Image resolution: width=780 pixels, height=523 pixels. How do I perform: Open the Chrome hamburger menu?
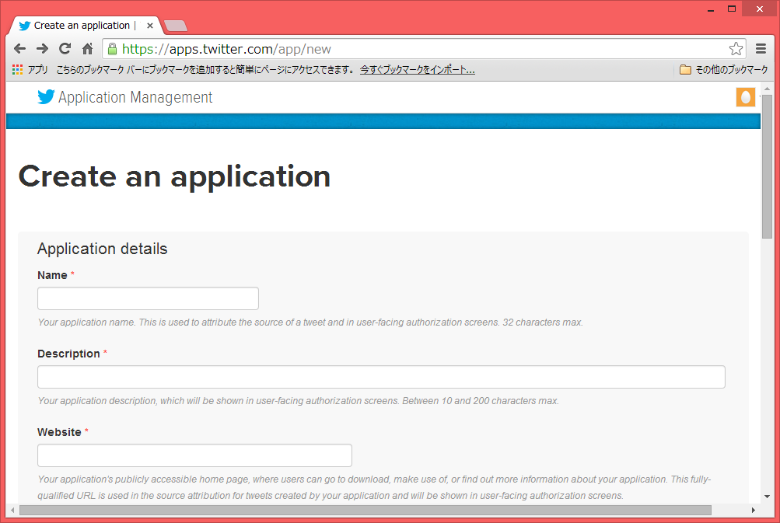pyautogui.click(x=761, y=49)
